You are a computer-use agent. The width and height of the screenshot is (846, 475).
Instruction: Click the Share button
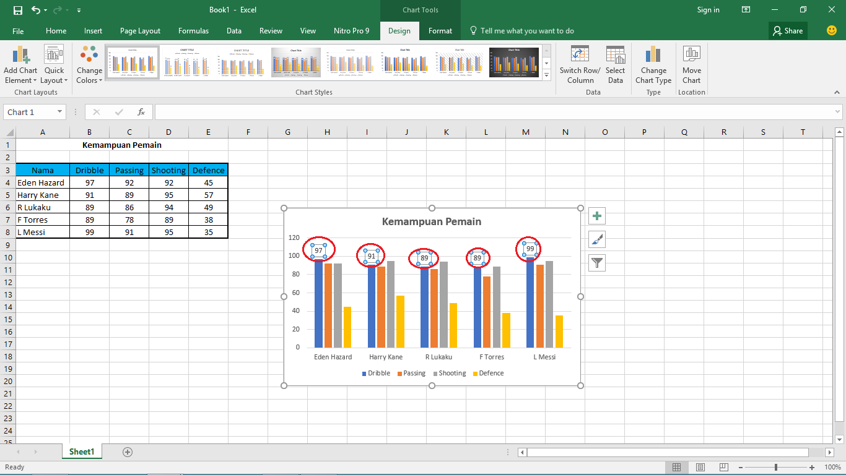point(787,30)
